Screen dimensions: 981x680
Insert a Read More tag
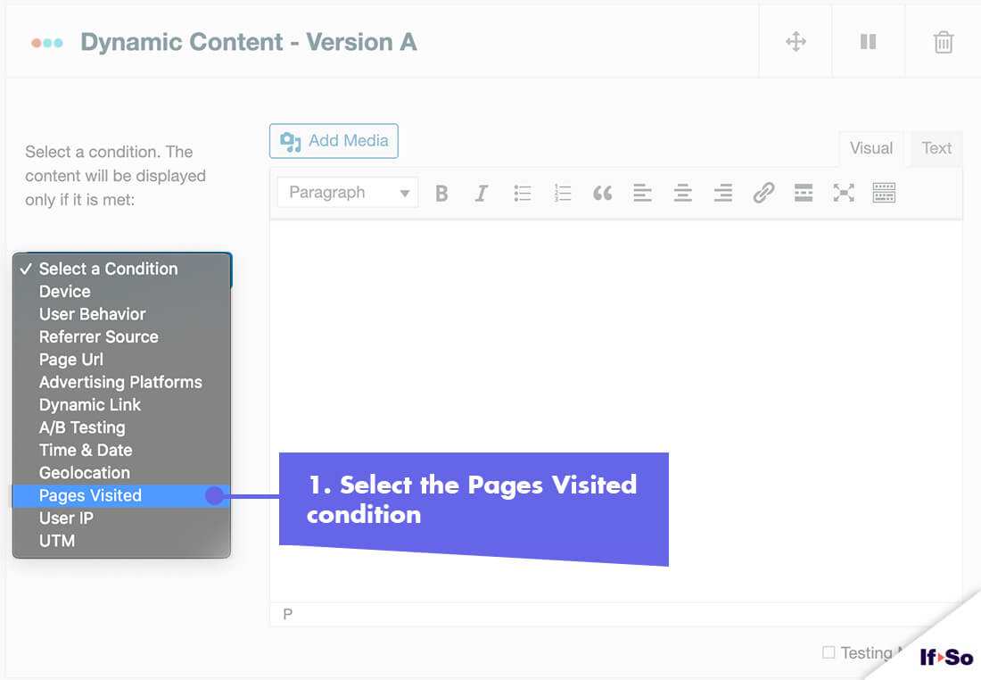(x=804, y=194)
